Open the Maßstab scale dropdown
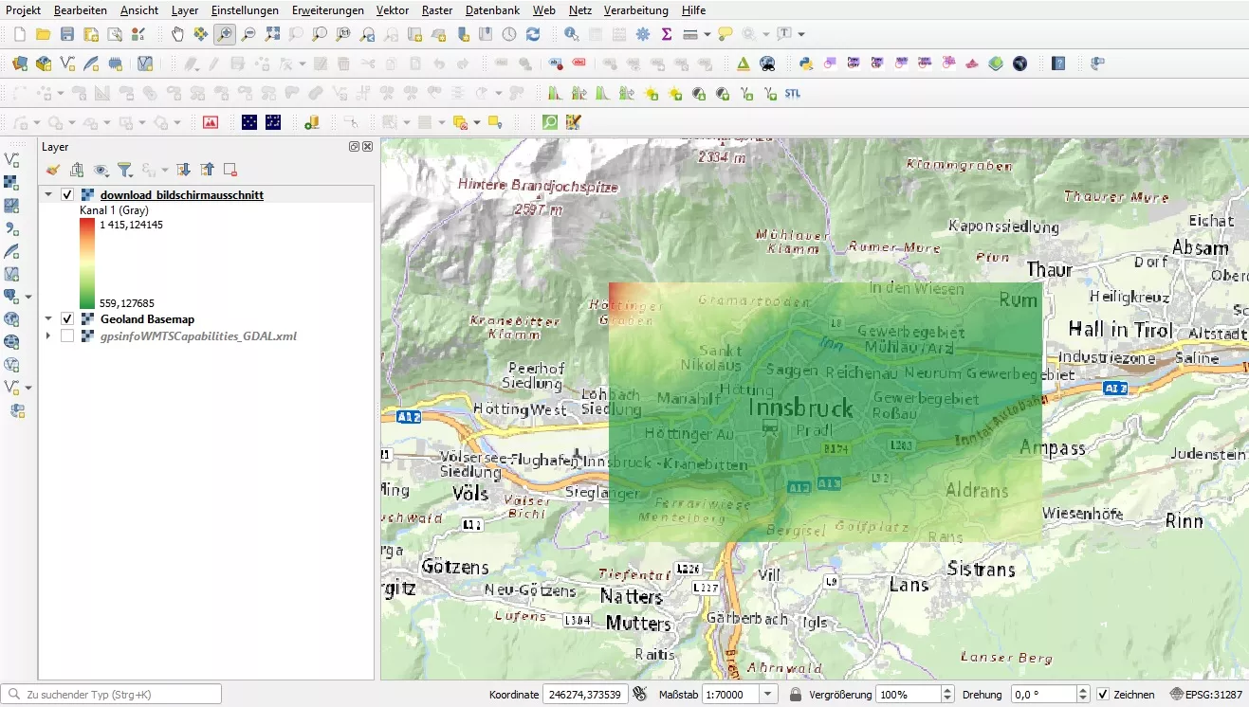Viewport: 1249px width, 707px height. click(768, 695)
